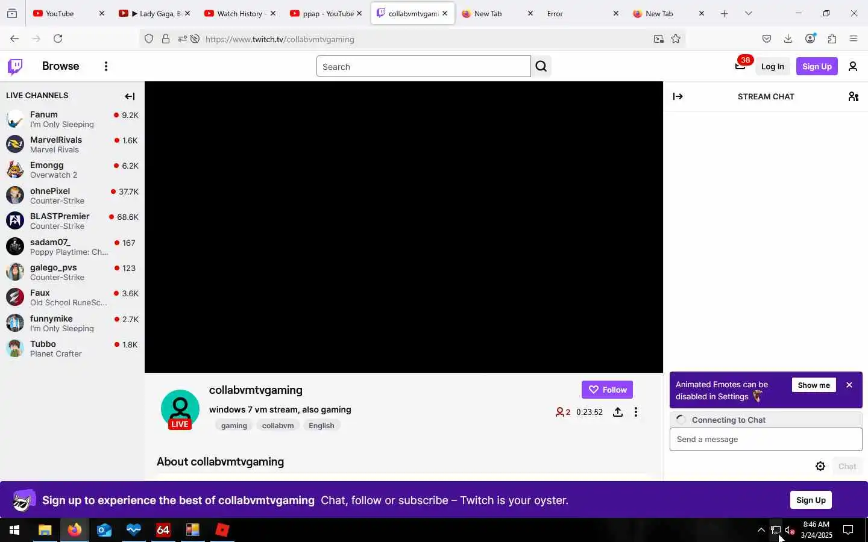This screenshot has height=542, width=868.
Task: Open the three-dot menu beside Browse
Action: pyautogui.click(x=106, y=66)
